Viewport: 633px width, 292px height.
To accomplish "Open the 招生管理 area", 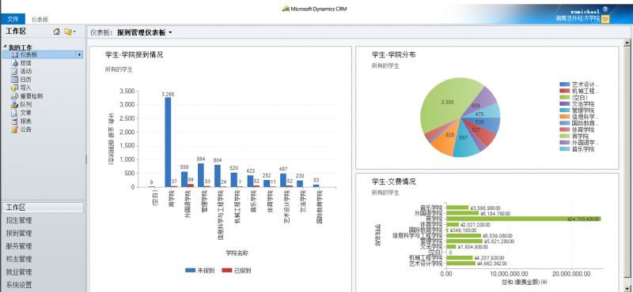I will [19, 220].
